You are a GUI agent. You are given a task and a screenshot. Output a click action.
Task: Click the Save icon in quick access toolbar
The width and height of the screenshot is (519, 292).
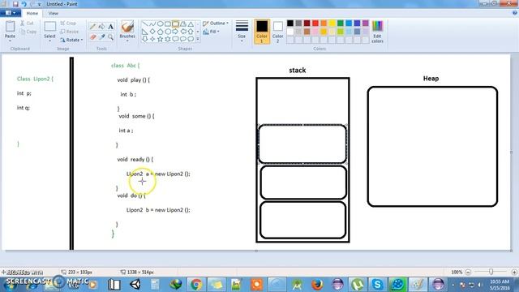(15, 4)
